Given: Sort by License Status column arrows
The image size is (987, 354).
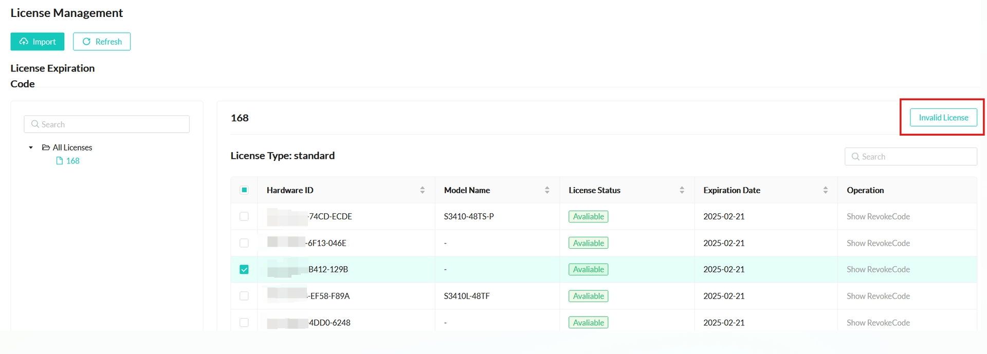Looking at the screenshot, I should pyautogui.click(x=682, y=190).
